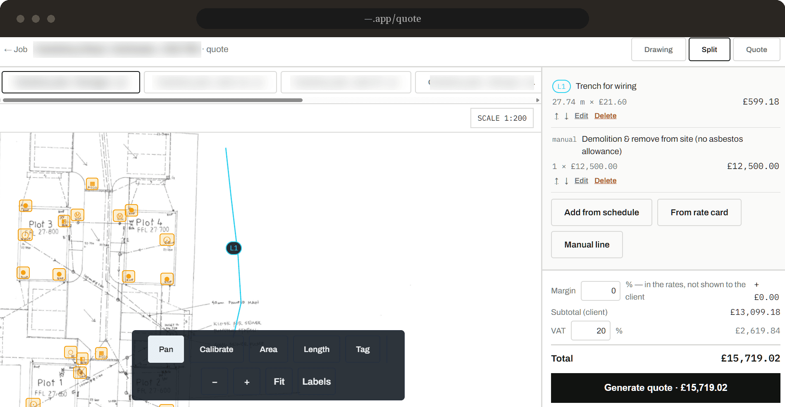The image size is (785, 407).
Task: Select the Area measurement tool
Action: (x=268, y=349)
